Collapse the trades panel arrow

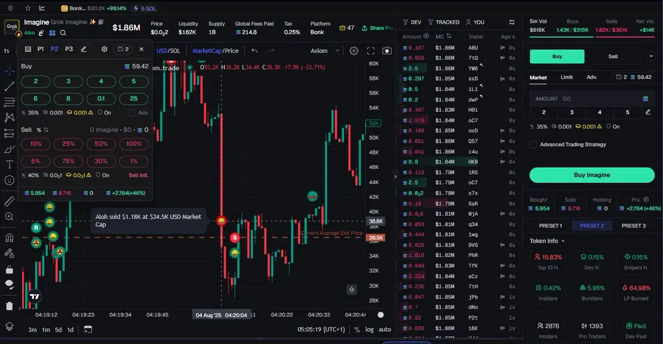395,177
